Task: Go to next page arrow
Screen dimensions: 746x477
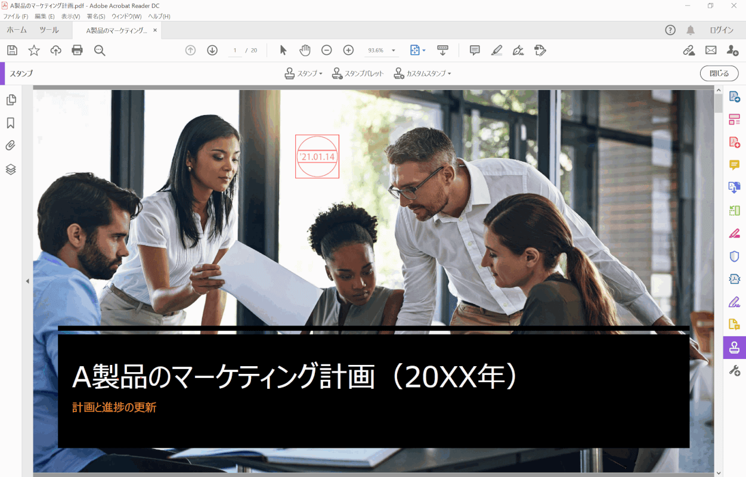Action: 212,51
